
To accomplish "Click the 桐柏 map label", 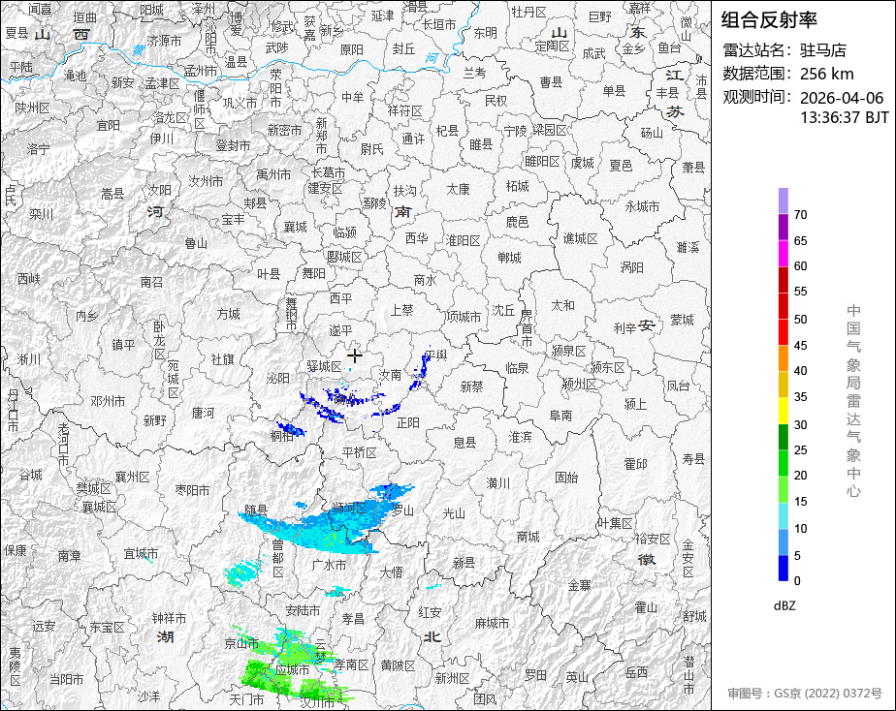I will click(282, 436).
